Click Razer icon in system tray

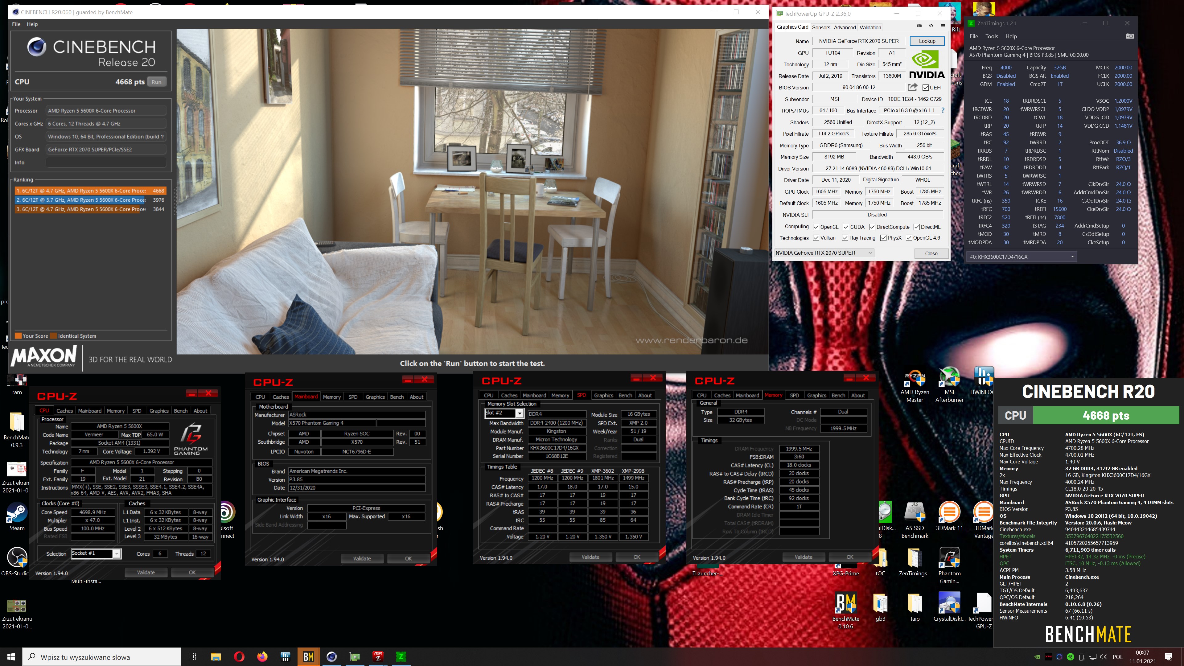click(x=1071, y=657)
